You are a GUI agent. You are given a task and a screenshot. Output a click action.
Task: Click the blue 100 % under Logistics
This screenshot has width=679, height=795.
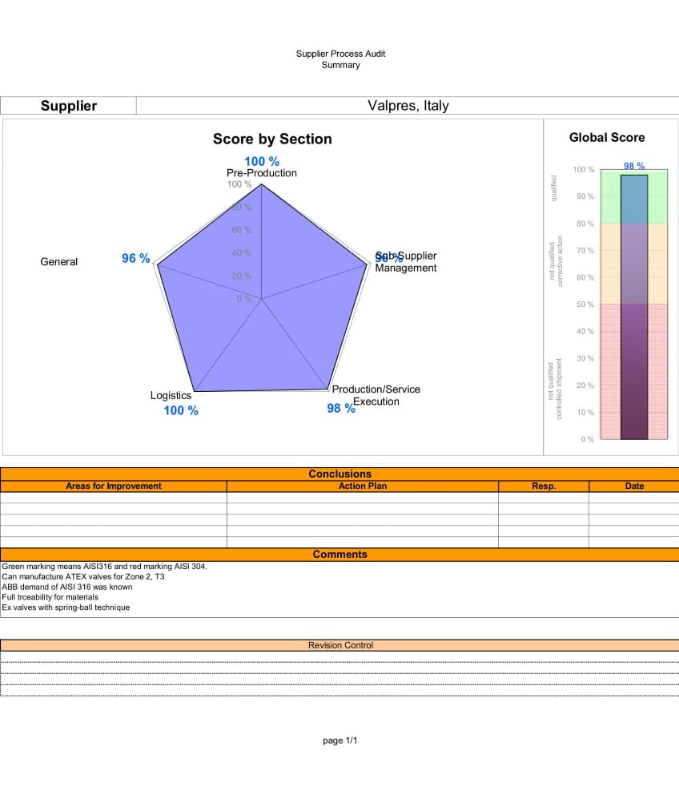click(x=181, y=410)
